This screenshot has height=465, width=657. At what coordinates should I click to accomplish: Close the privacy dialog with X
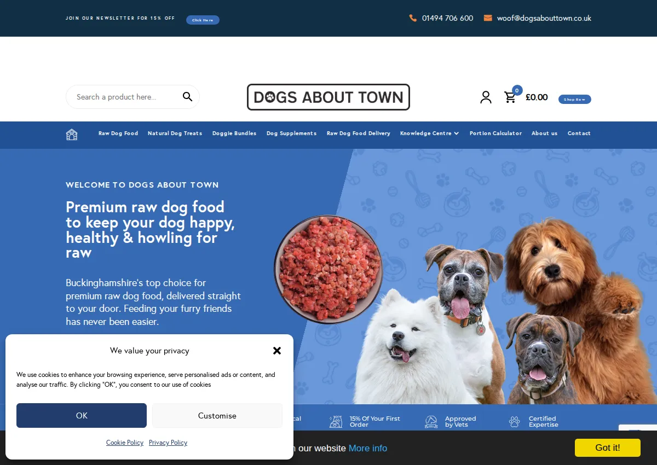(x=277, y=351)
